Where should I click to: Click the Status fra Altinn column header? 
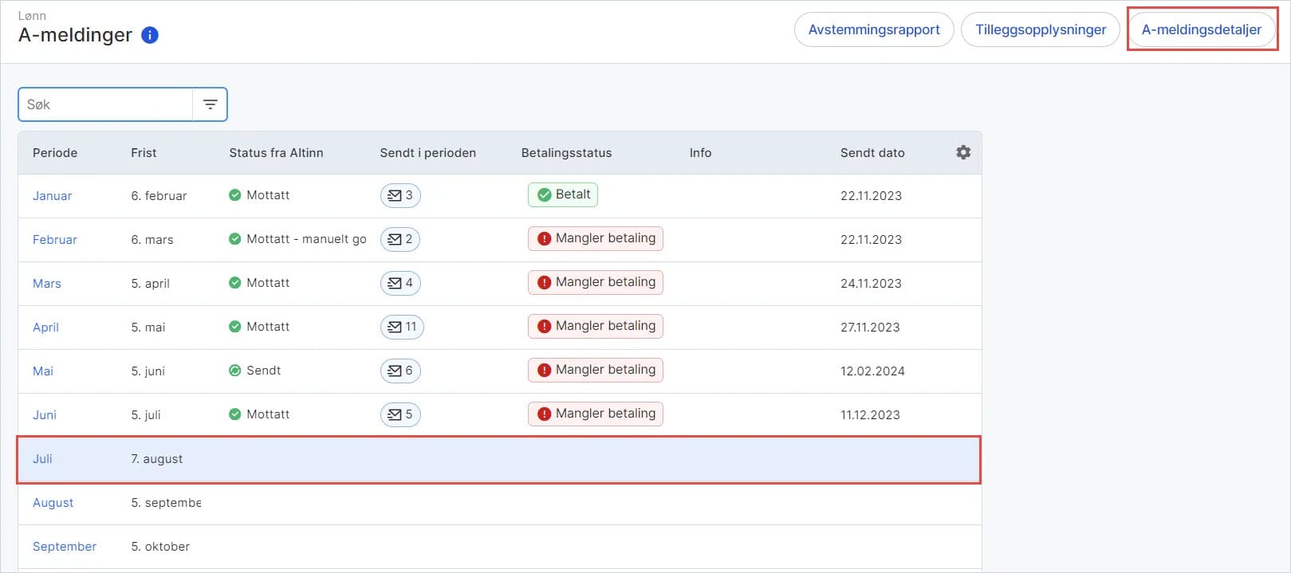click(x=276, y=153)
